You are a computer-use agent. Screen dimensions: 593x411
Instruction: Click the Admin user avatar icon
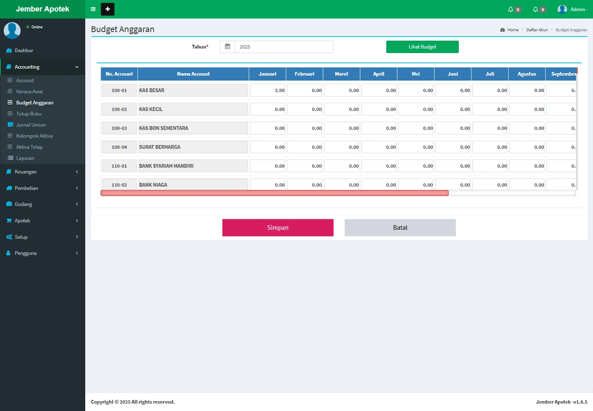pos(562,9)
